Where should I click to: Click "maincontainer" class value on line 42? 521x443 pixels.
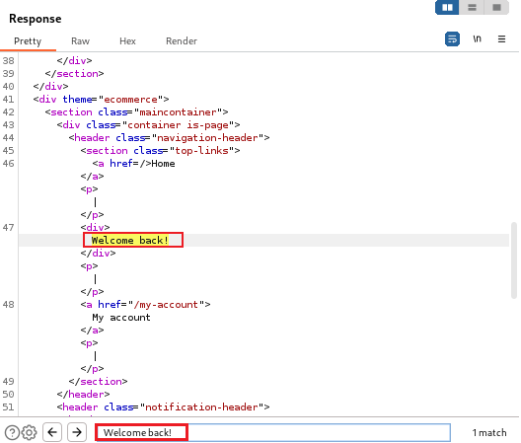coord(178,112)
